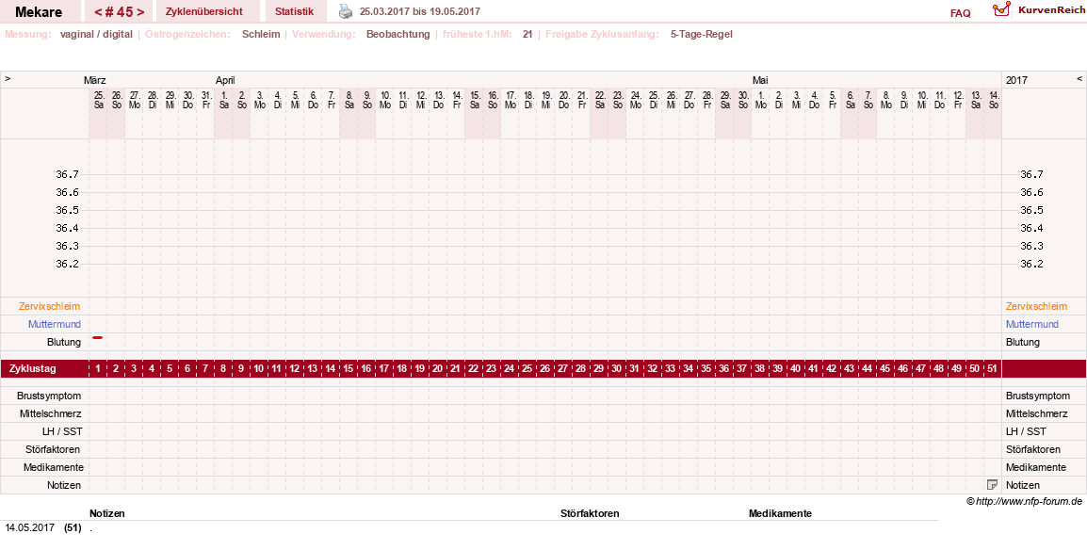Go to previous cycle with the < arrow beside # 45
This screenshot has height=550, width=1087.
coord(99,12)
